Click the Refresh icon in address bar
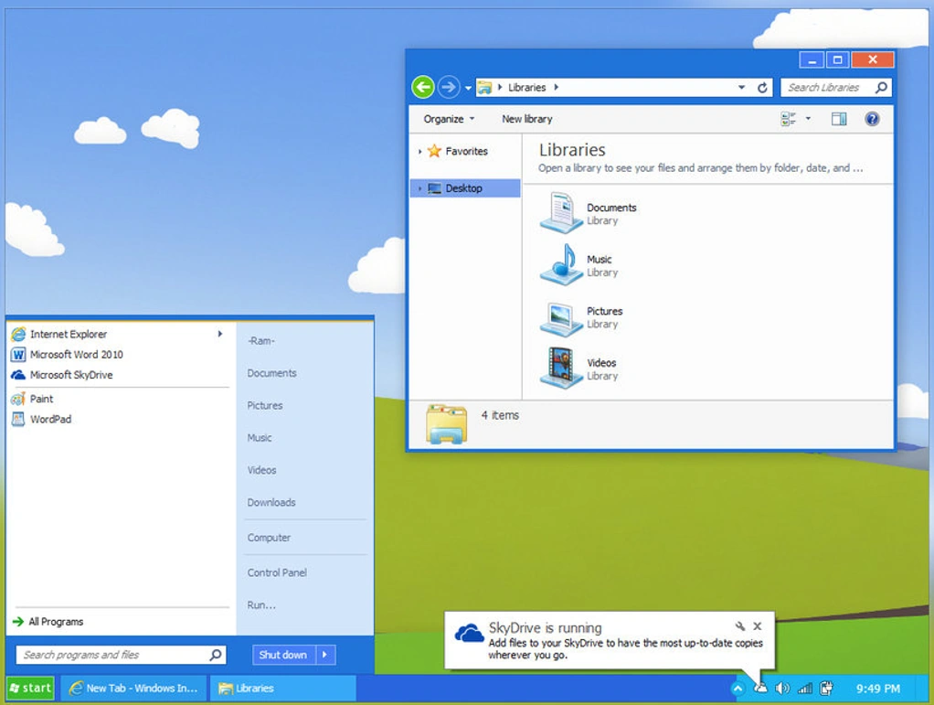This screenshot has width=934, height=705. point(762,88)
